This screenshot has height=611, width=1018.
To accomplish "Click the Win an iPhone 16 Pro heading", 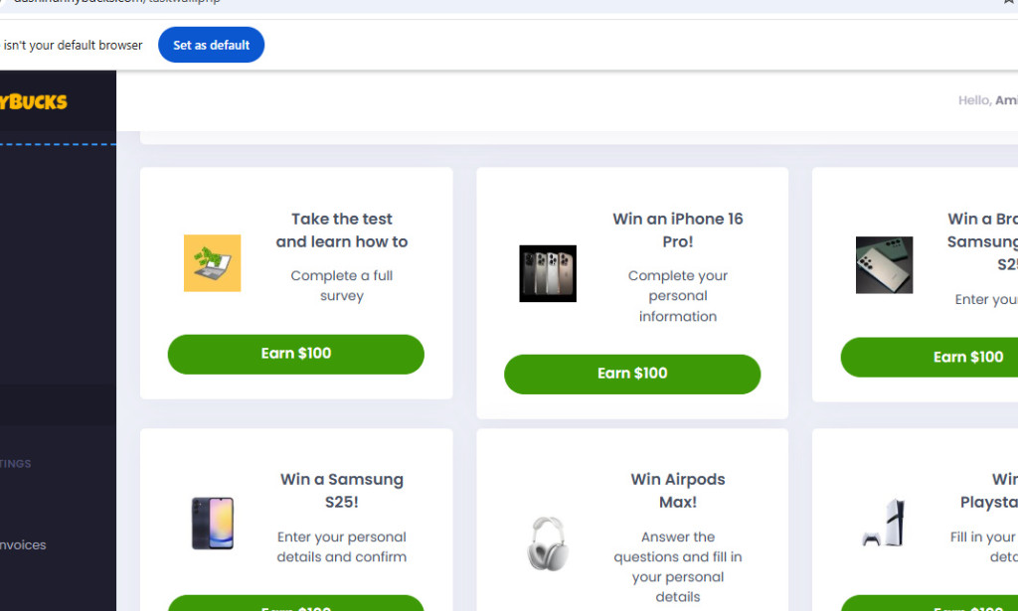I will pyautogui.click(x=677, y=229).
